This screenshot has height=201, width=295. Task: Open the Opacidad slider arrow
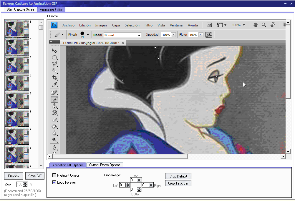[173, 35]
